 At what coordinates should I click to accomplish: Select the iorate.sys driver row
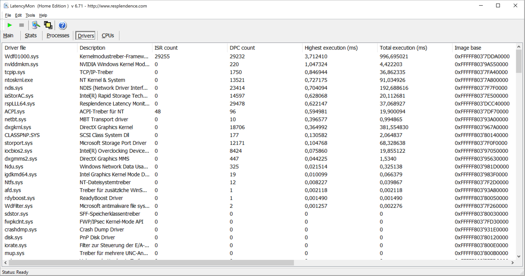pyautogui.click(x=259, y=245)
